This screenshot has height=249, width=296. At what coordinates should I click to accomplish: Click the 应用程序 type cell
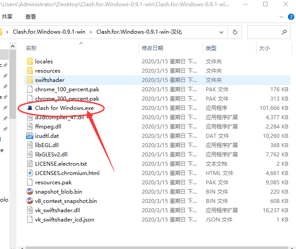(x=216, y=108)
